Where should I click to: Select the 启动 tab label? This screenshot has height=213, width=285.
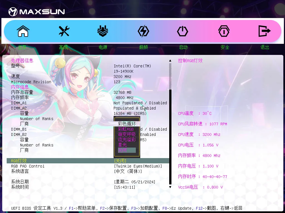[x=183, y=47]
